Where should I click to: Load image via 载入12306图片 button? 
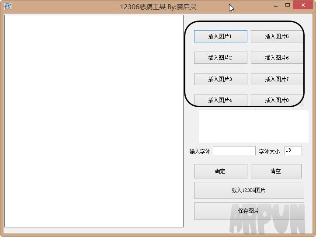[x=249, y=190]
